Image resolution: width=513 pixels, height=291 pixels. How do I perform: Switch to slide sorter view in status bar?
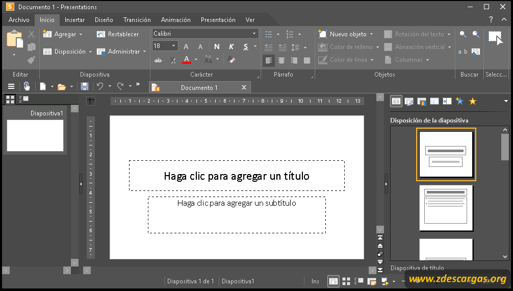click(x=346, y=281)
